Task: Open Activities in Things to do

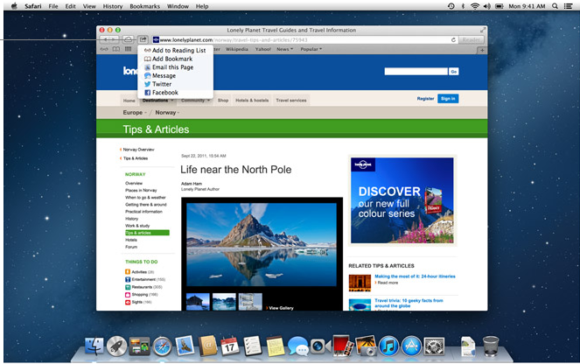Action: click(139, 272)
